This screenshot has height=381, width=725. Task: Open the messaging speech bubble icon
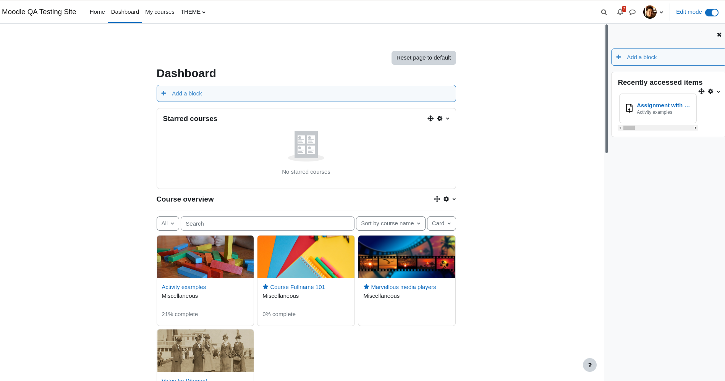632,12
